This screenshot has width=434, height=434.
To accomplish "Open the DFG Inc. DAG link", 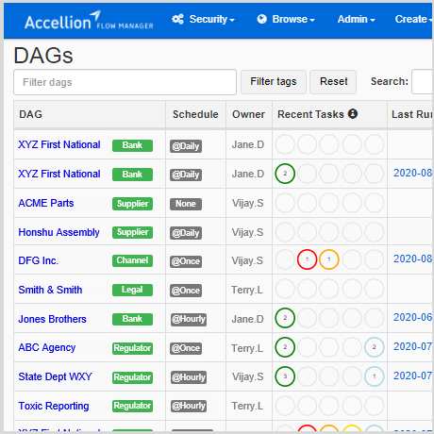I will click(39, 260).
